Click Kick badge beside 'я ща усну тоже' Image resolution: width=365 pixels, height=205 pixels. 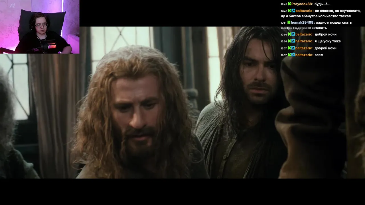pyautogui.click(x=289, y=41)
